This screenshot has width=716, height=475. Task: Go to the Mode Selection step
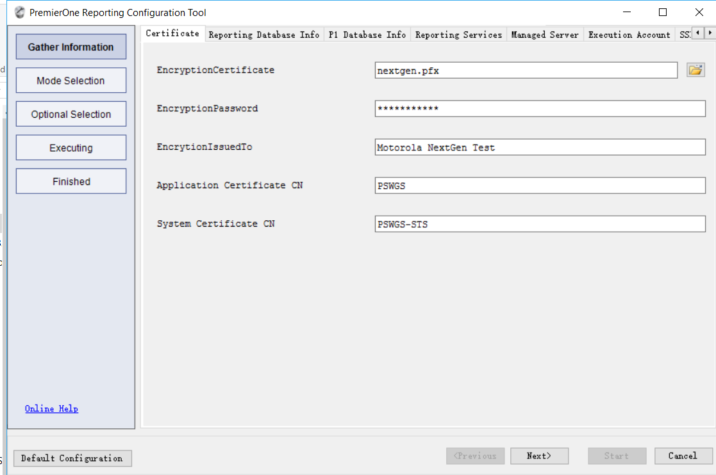point(71,81)
